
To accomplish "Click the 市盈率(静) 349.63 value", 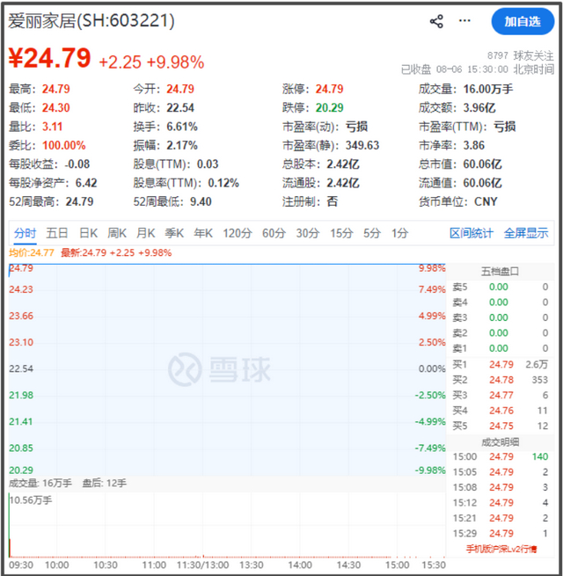I will coord(362,145).
